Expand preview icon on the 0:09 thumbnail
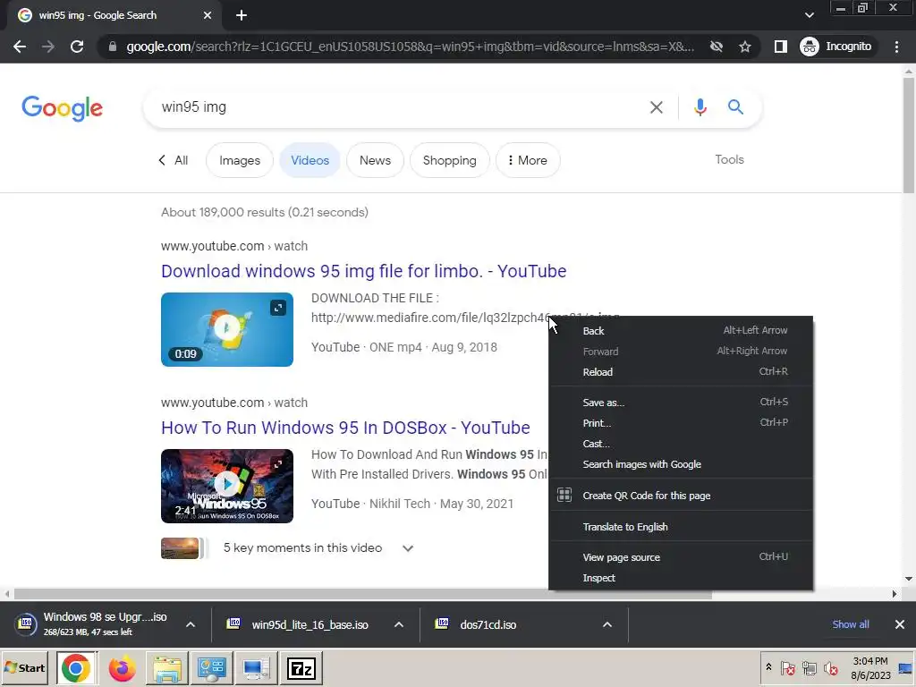 tap(278, 308)
